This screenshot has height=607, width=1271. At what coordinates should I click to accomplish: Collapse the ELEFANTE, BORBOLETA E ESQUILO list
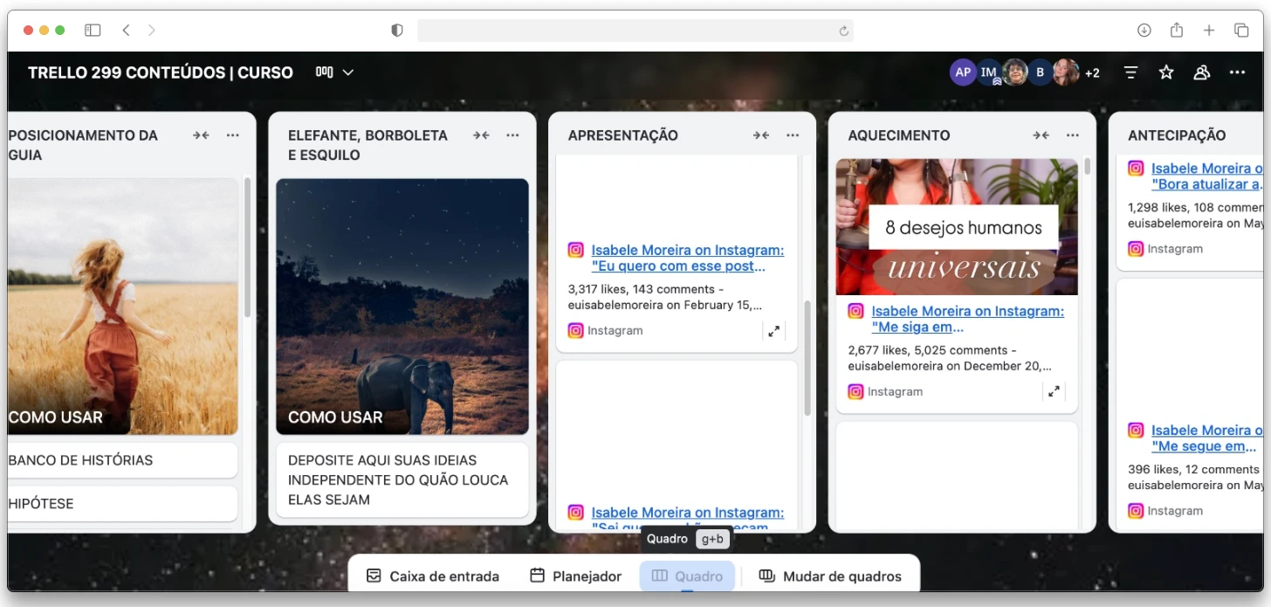pyautogui.click(x=481, y=135)
